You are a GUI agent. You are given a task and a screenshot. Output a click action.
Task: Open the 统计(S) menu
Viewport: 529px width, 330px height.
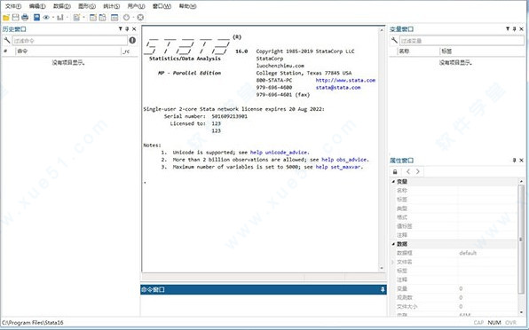coord(111,6)
